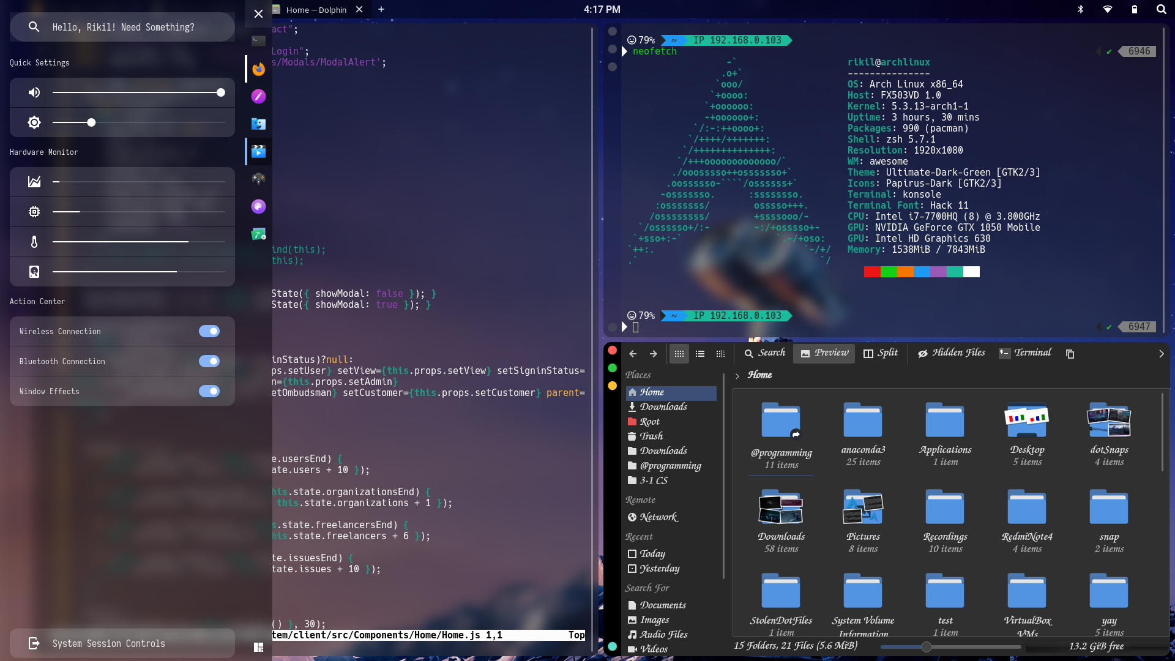
Task: Open the purple palette graphics app
Action: [258, 206]
